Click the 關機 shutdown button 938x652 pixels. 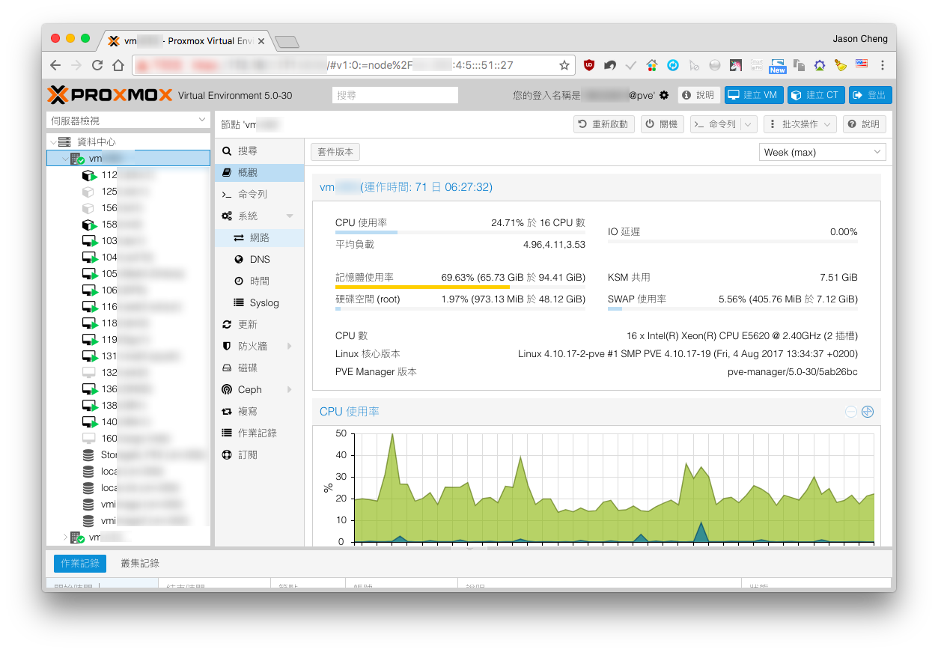663,124
